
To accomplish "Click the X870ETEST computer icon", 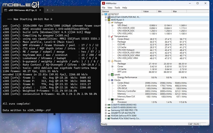I will click(106, 14).
